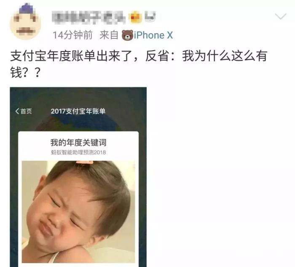The width and height of the screenshot is (295, 267).
Task: Tap the back chevron beside "首页"
Action: click(17, 111)
